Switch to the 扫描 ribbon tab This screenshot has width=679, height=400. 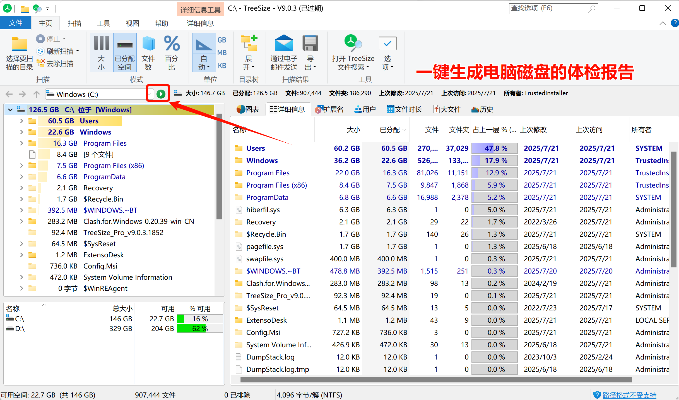coord(74,23)
